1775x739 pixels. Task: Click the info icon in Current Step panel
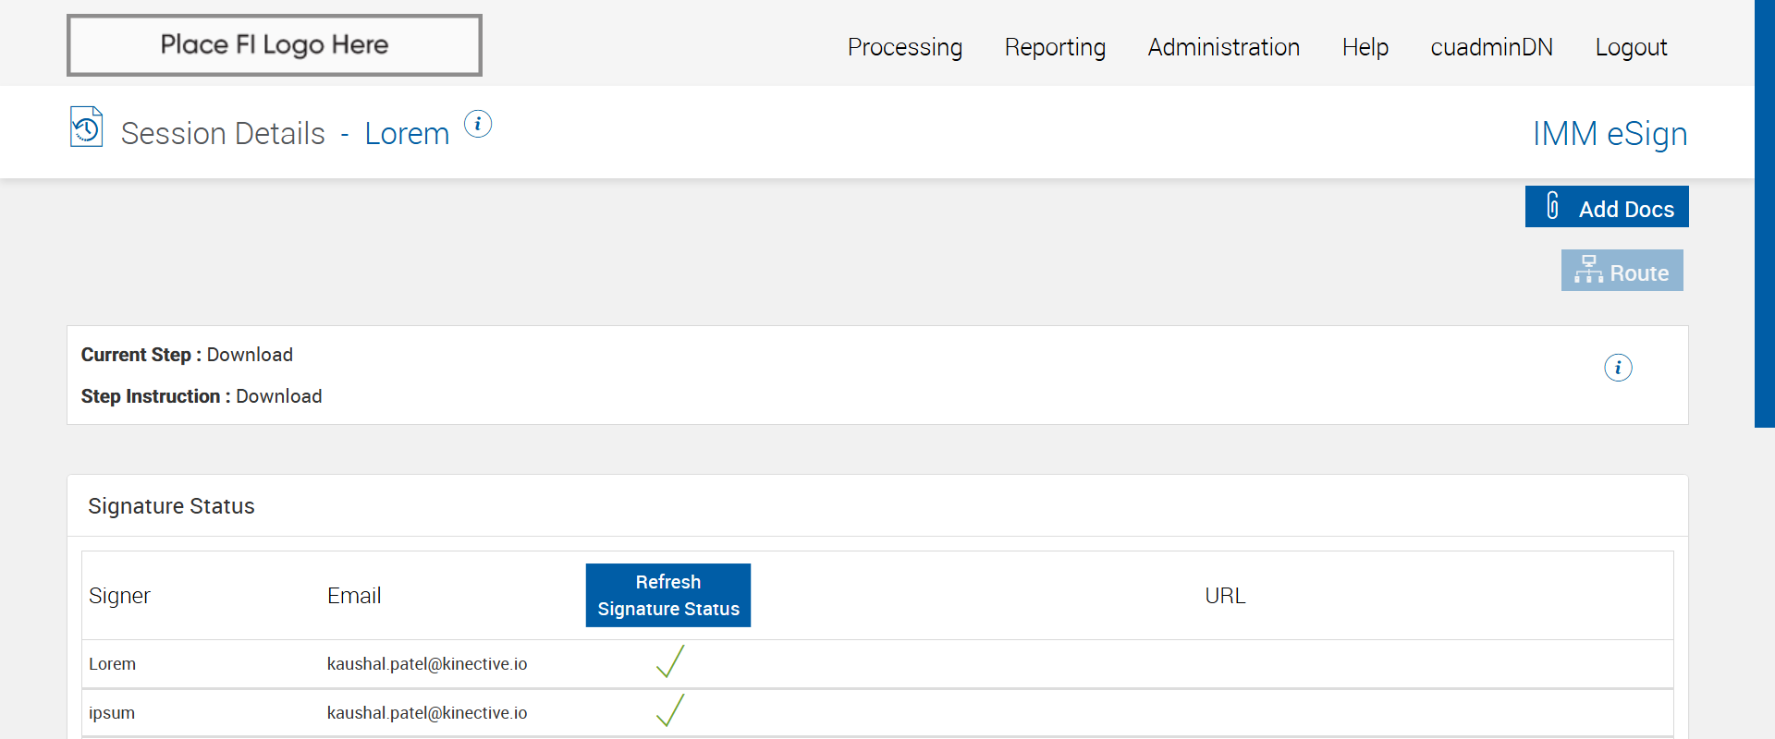tap(1618, 368)
